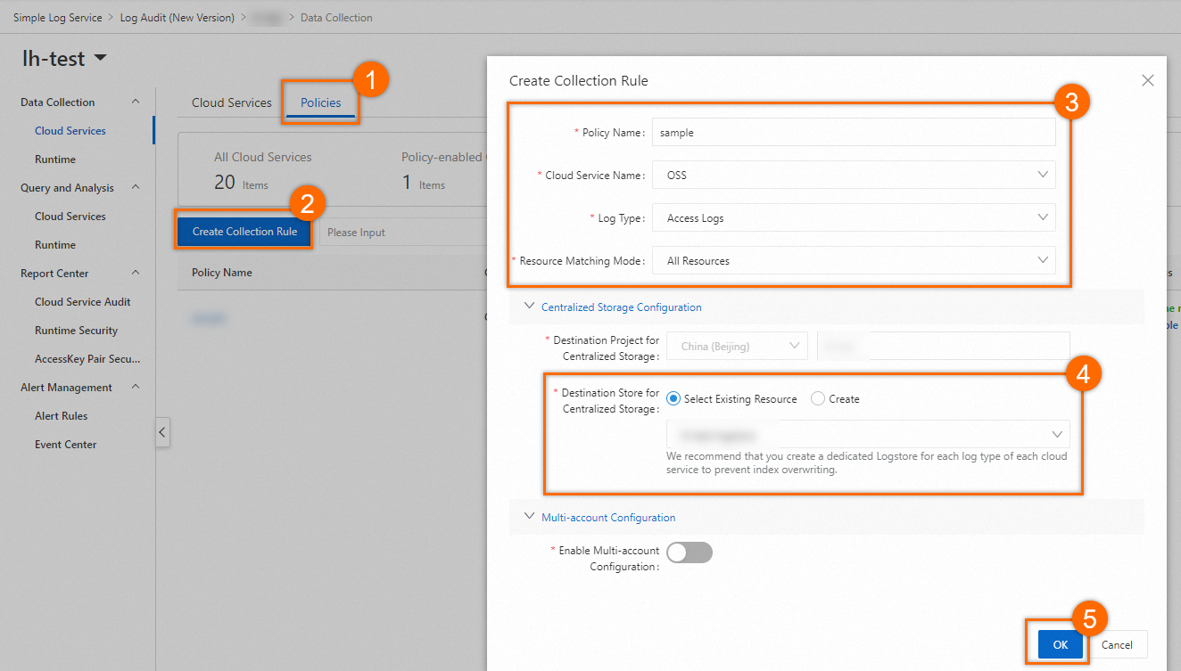Switch to the Policies tab

[320, 102]
